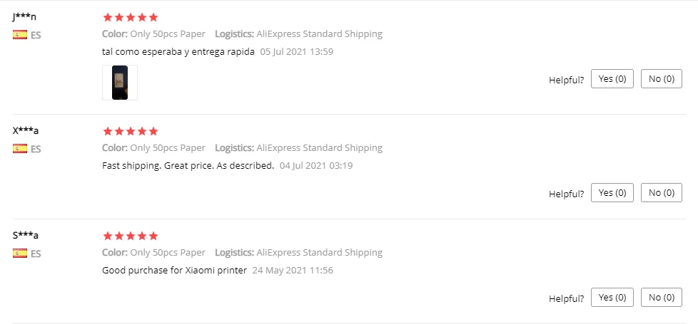The width and height of the screenshot is (698, 324).
Task: Click five-star rating on S***a's review
Action: click(x=130, y=236)
